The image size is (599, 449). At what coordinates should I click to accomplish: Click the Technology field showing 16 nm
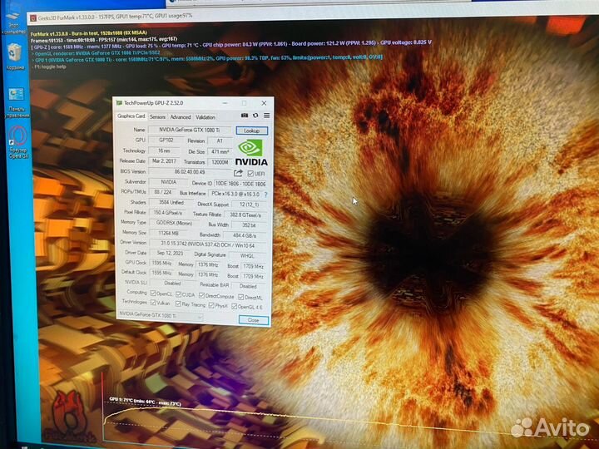(164, 150)
